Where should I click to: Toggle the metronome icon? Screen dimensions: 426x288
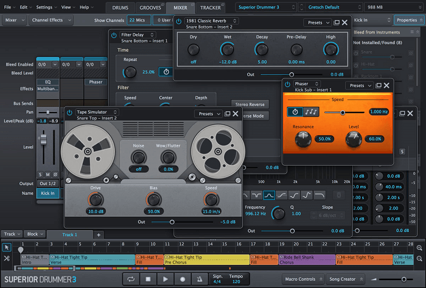tap(200, 279)
